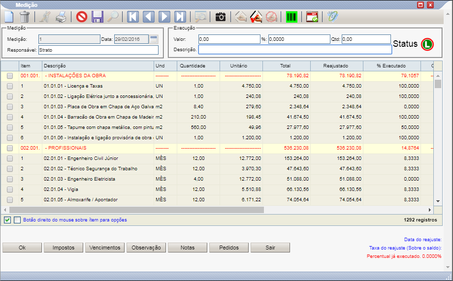453x281 pixels.
Task: Click the signature with red checkmark icon
Action: pos(256,17)
